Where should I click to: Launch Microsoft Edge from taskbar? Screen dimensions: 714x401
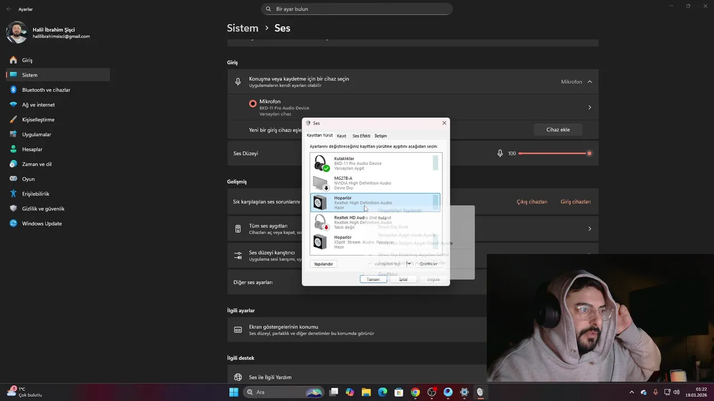[383, 392]
